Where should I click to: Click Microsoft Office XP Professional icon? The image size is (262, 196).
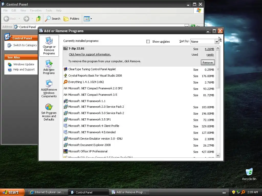[65, 151]
